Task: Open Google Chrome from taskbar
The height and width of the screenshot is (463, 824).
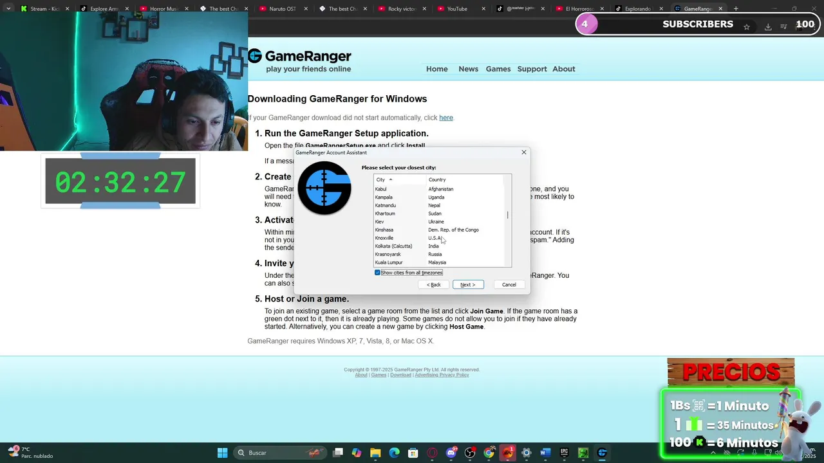Action: pyautogui.click(x=489, y=453)
